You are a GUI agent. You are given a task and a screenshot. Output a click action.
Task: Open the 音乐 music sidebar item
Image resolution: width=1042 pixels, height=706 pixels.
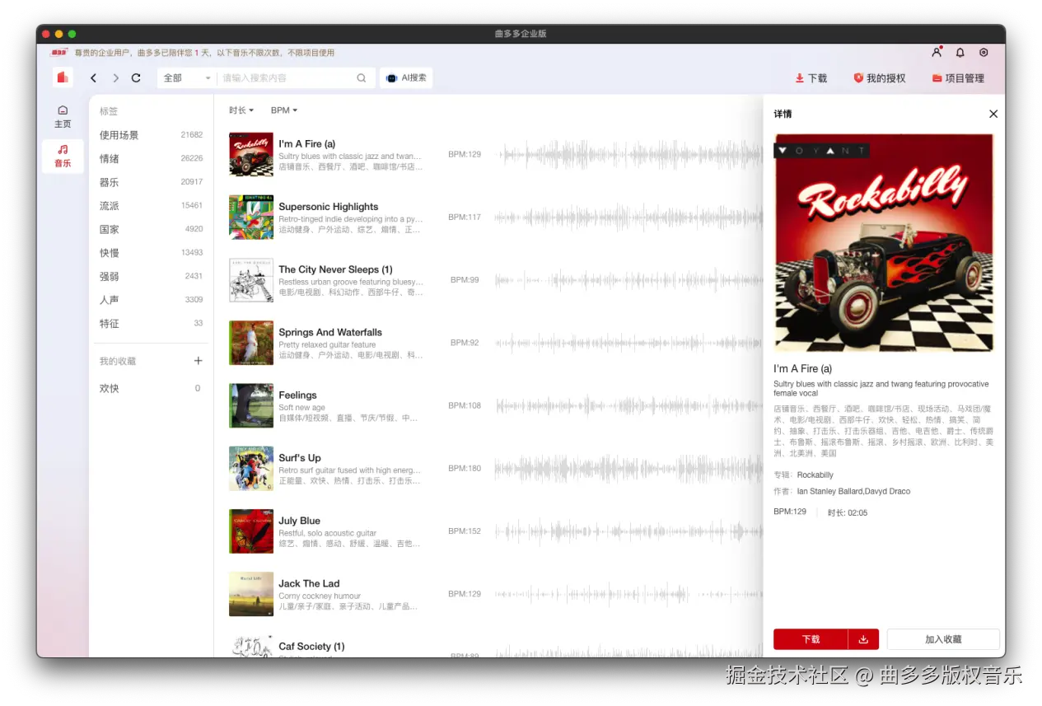tap(63, 156)
